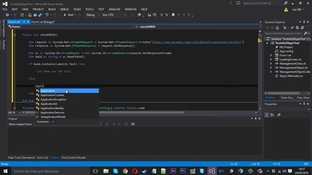Select My Project in Solution Explorer

[286, 47]
